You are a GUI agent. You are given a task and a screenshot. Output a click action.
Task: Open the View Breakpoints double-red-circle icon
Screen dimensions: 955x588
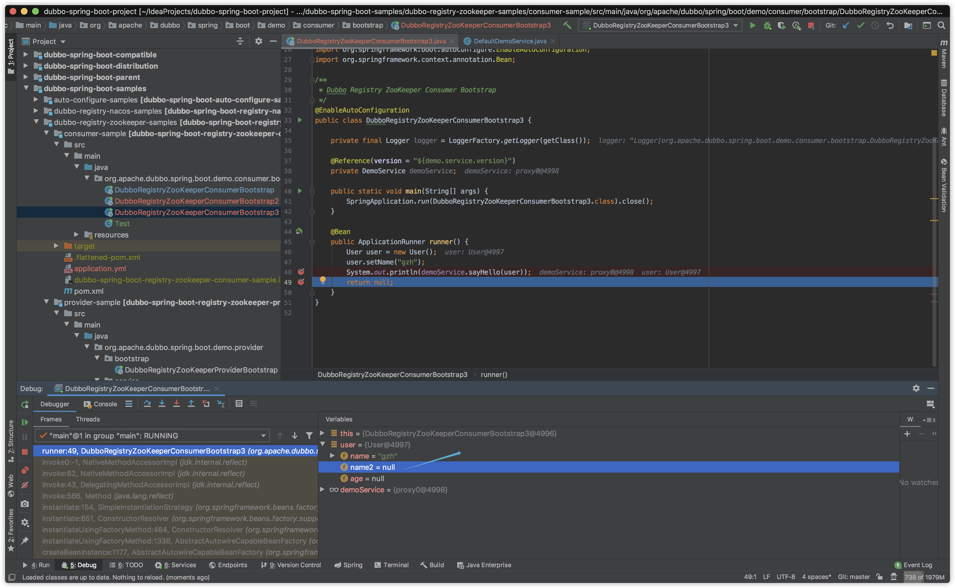pyautogui.click(x=25, y=471)
